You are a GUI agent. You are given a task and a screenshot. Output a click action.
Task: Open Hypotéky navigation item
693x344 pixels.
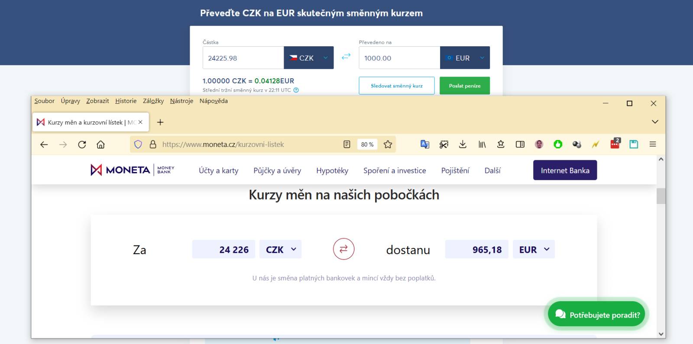coord(332,171)
